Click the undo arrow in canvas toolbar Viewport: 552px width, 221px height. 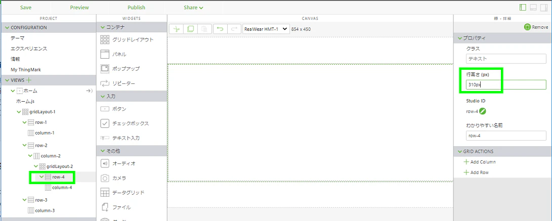point(221,29)
